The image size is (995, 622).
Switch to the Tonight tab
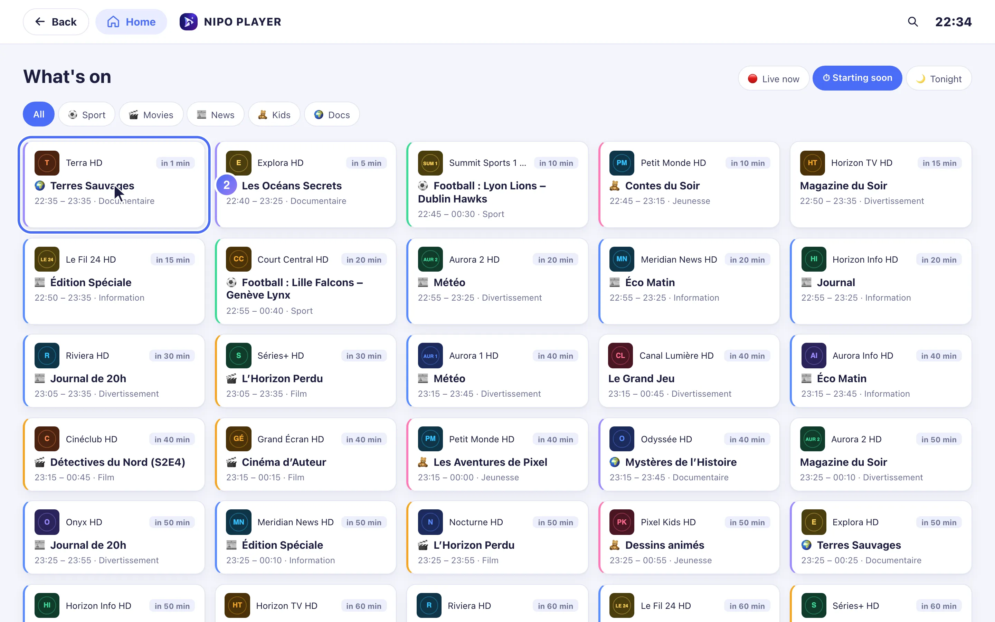(939, 78)
